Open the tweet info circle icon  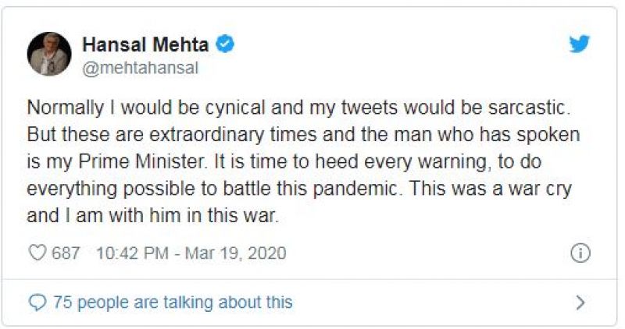tap(580, 253)
